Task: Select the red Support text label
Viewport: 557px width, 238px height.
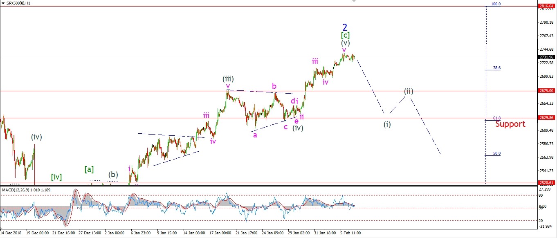Action: tap(510, 124)
